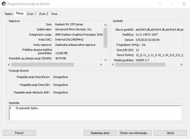190x139 pixels.
Task: Click the Pomoč button
Action: 19,133
